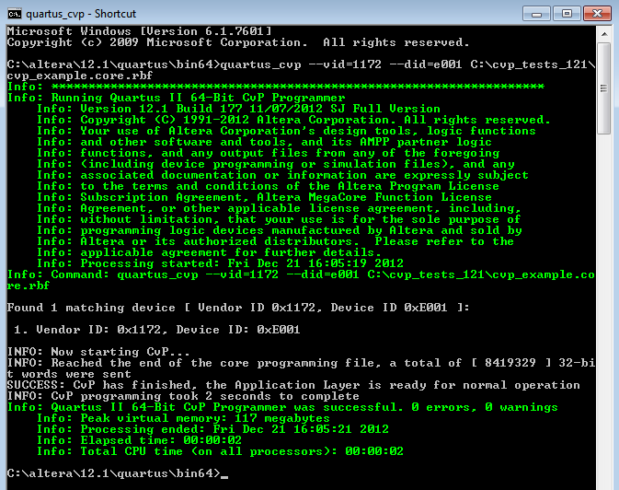Image resolution: width=619 pixels, height=490 pixels.
Task: Click 'Copyright (c) 2009 Microsoft Corporation' line
Action: click(x=238, y=42)
